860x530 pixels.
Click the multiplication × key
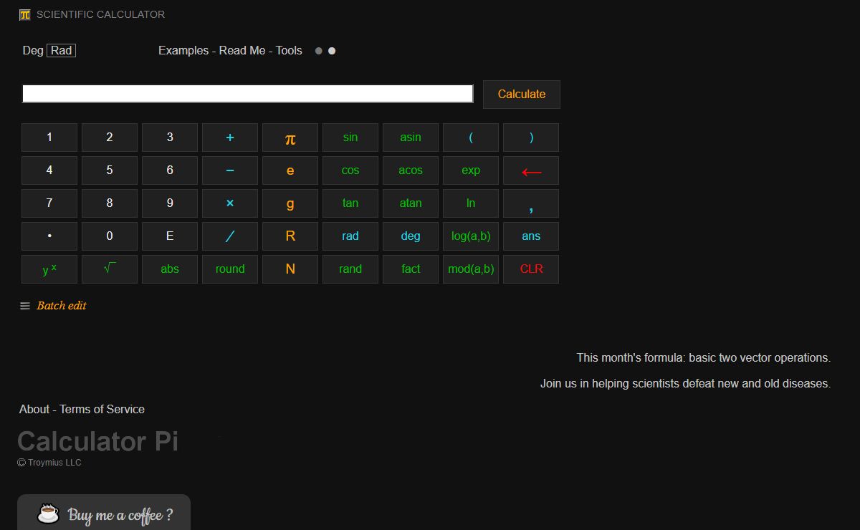pyautogui.click(x=230, y=203)
